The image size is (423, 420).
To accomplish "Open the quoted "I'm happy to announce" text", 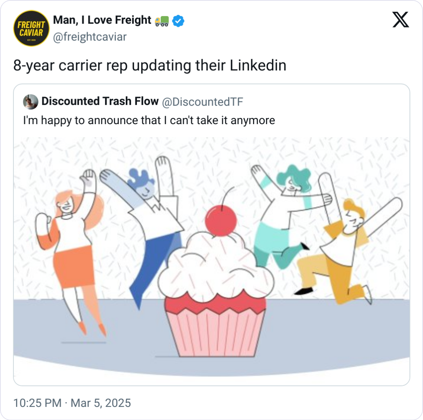I will tap(149, 120).
